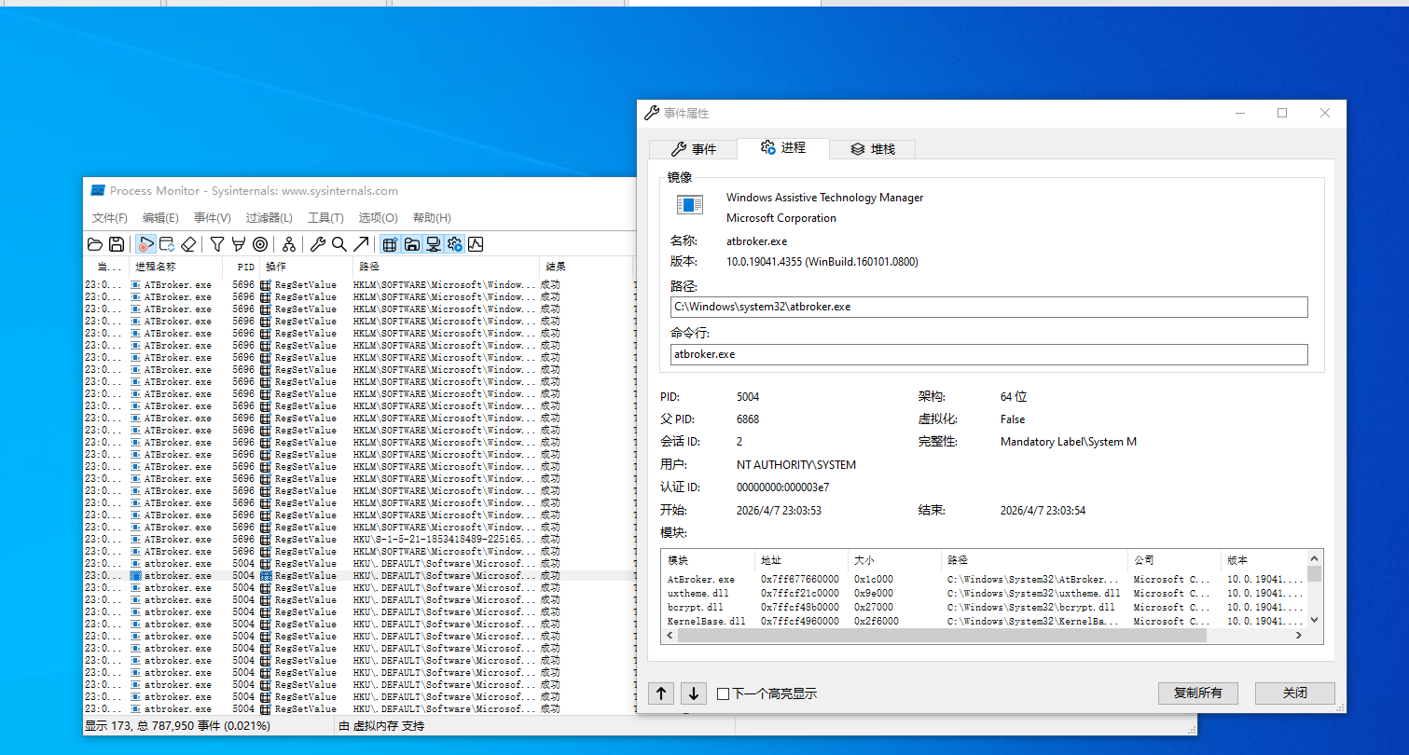Go to next event with down arrow button

(x=693, y=693)
